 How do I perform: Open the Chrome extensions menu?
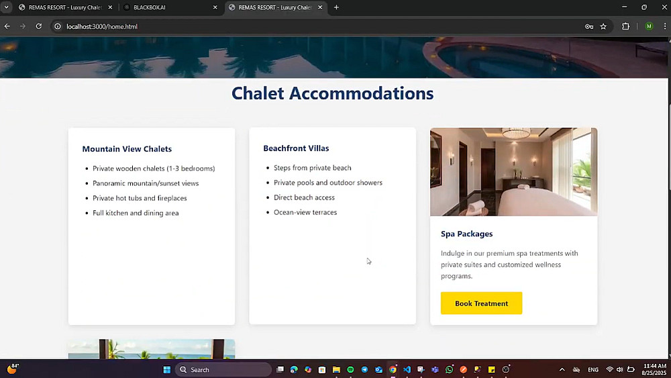click(625, 27)
